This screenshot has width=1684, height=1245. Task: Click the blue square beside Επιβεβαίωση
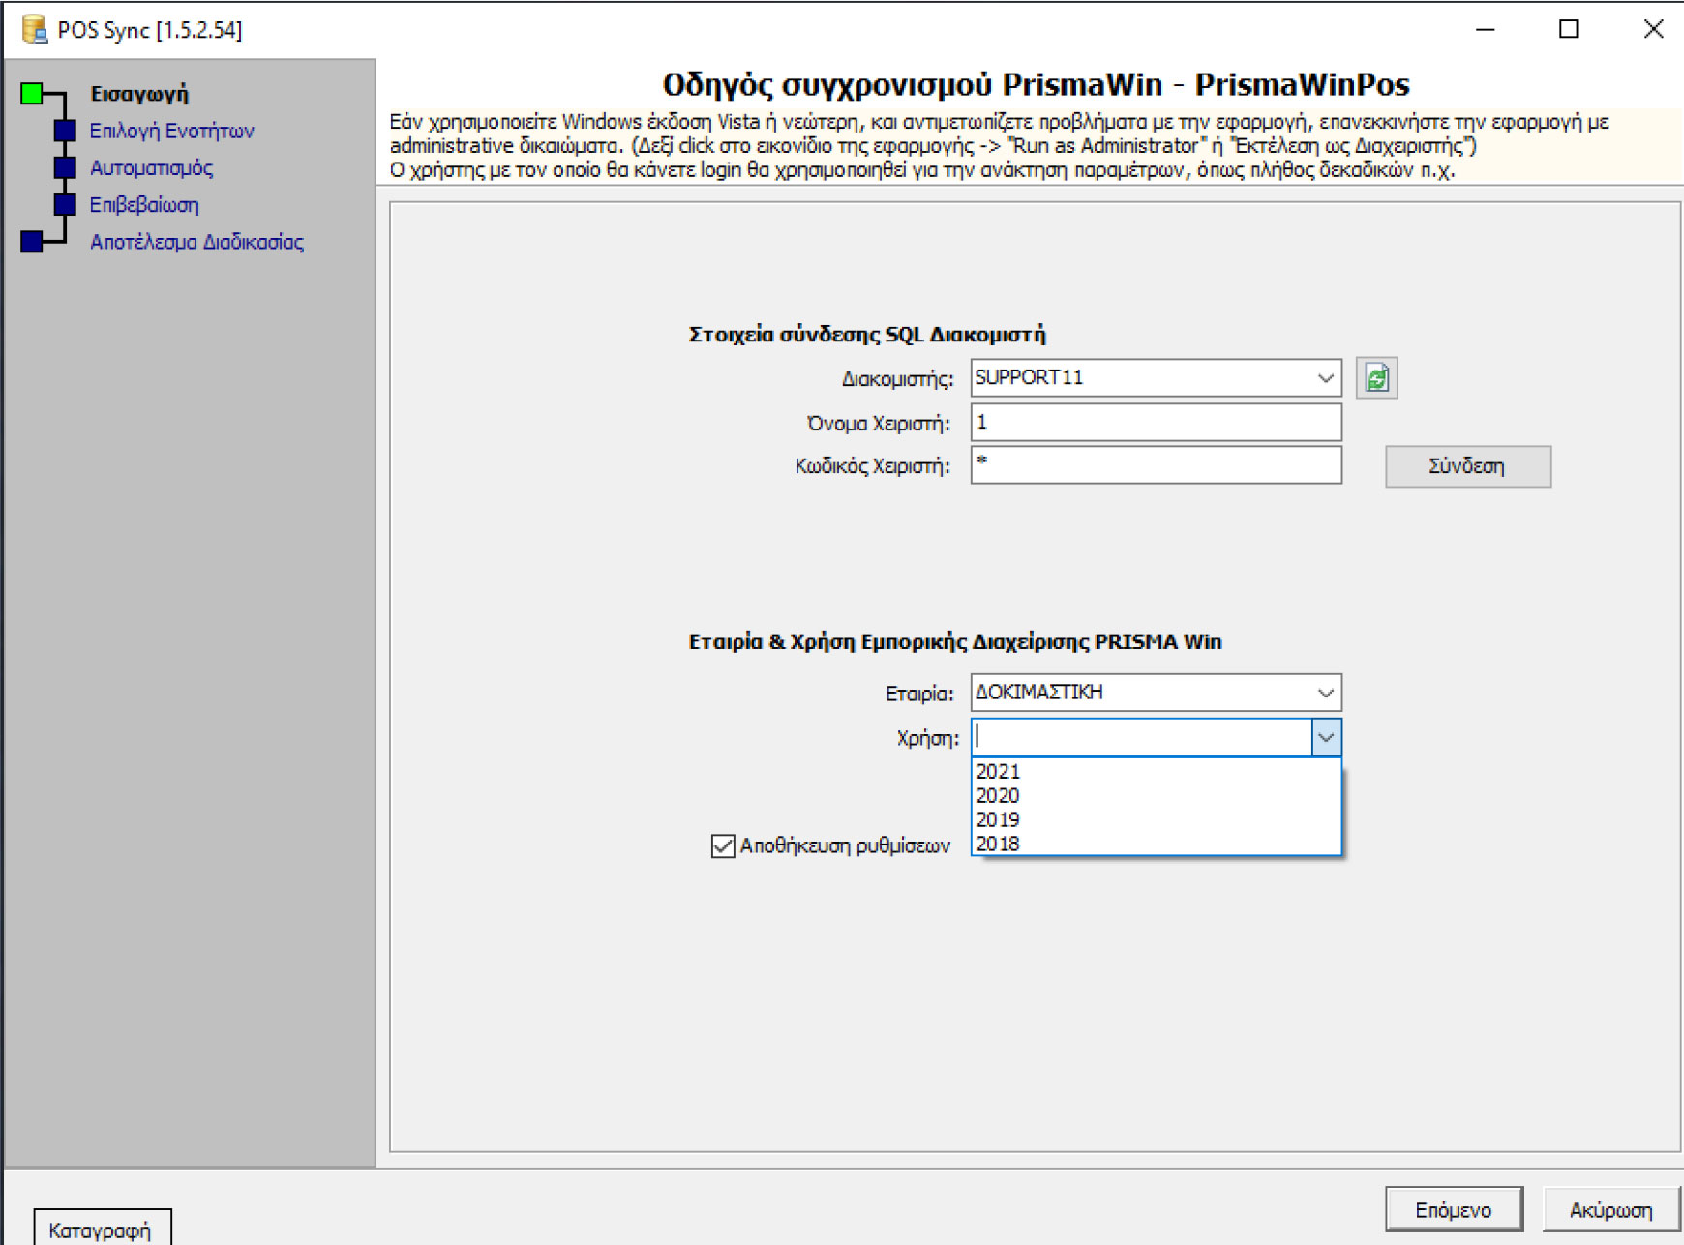pos(65,204)
